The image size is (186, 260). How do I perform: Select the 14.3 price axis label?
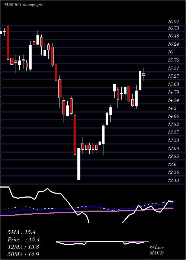click(172, 108)
